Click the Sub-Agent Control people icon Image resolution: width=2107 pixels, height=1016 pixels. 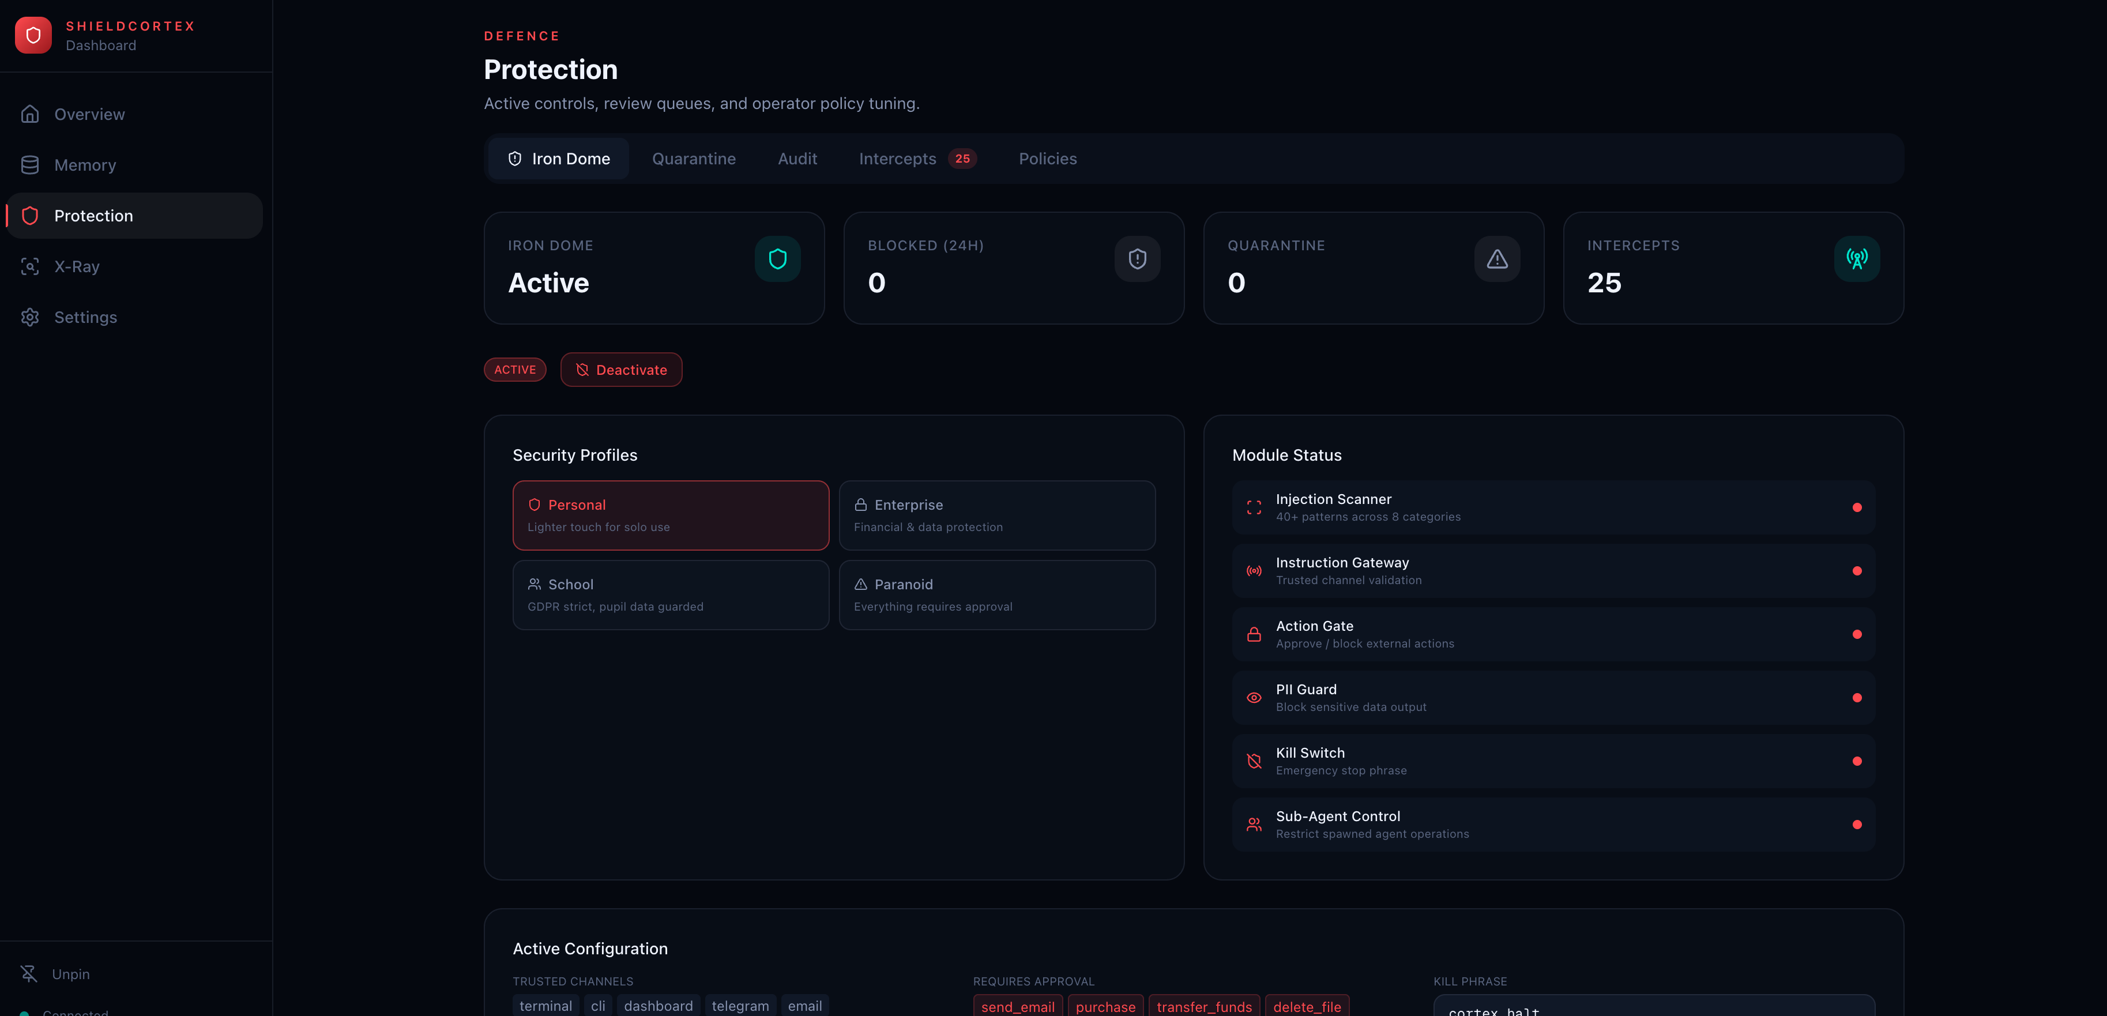pyautogui.click(x=1254, y=825)
